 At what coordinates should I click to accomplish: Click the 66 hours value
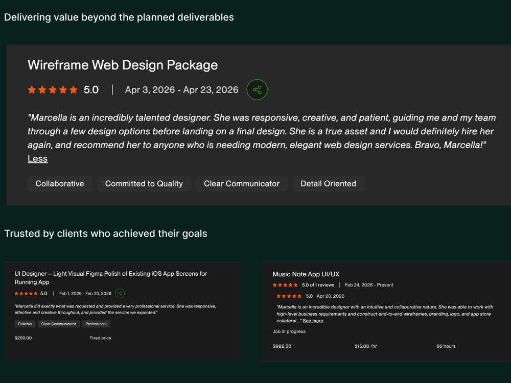click(x=446, y=346)
